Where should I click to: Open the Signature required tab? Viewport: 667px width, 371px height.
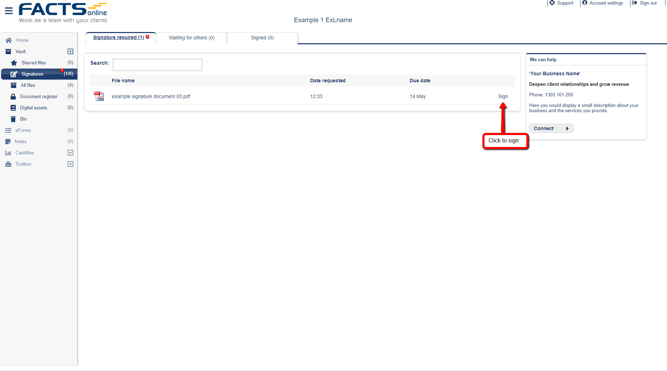pyautogui.click(x=118, y=37)
